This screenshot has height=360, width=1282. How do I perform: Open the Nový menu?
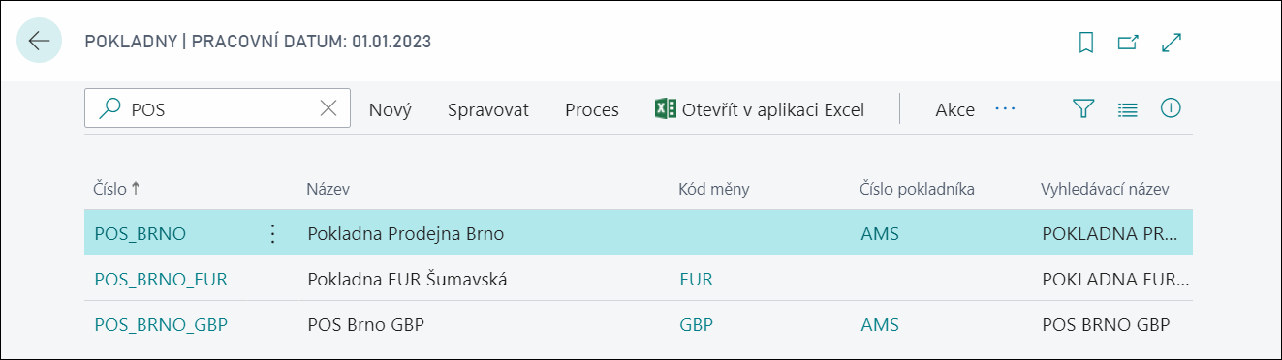click(391, 110)
